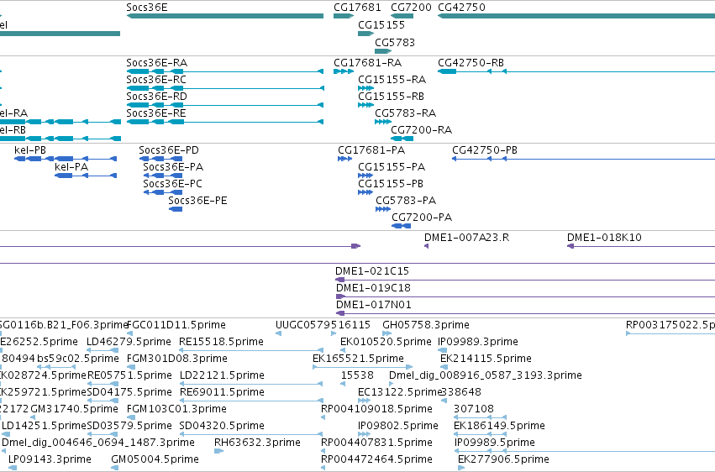This screenshot has width=715, height=472.
Task: Open transcript Socs36E-RE
Action: tap(225, 122)
